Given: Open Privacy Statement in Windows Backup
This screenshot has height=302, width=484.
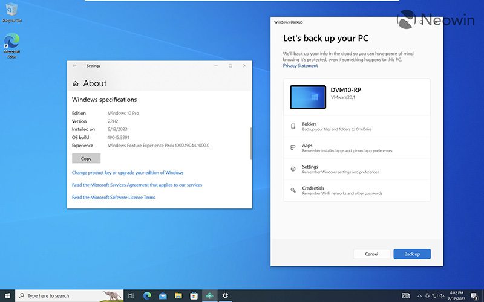Looking at the screenshot, I should click(x=300, y=66).
